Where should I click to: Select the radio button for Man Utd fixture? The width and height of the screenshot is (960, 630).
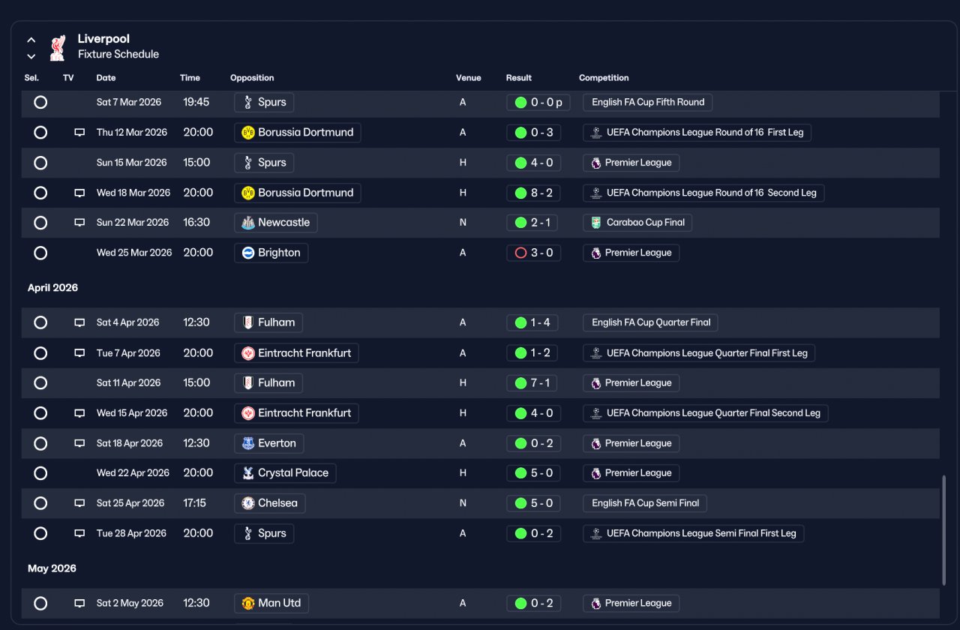tap(40, 603)
